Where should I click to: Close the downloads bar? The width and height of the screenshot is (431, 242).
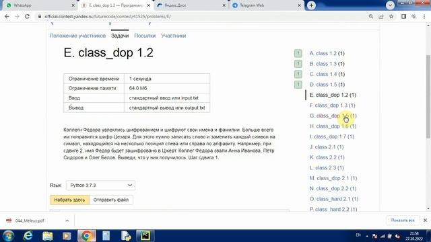pos(425,220)
